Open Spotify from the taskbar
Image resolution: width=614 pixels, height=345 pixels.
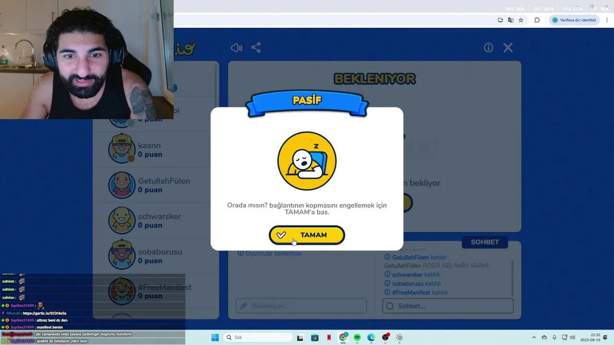(357, 338)
